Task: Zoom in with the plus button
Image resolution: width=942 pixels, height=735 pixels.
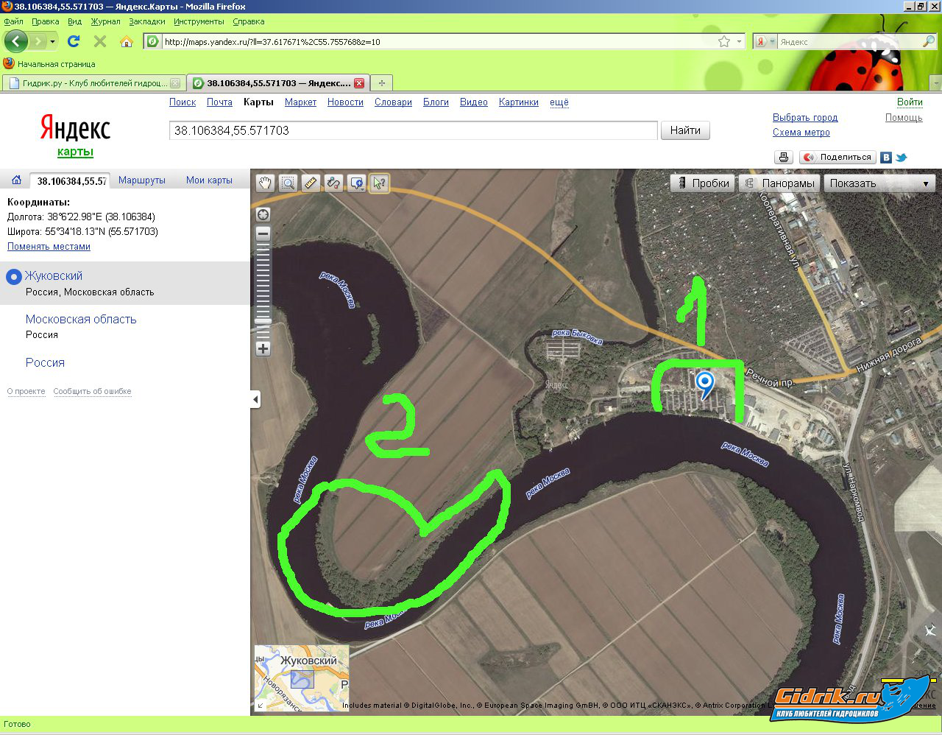Action: pos(263,348)
